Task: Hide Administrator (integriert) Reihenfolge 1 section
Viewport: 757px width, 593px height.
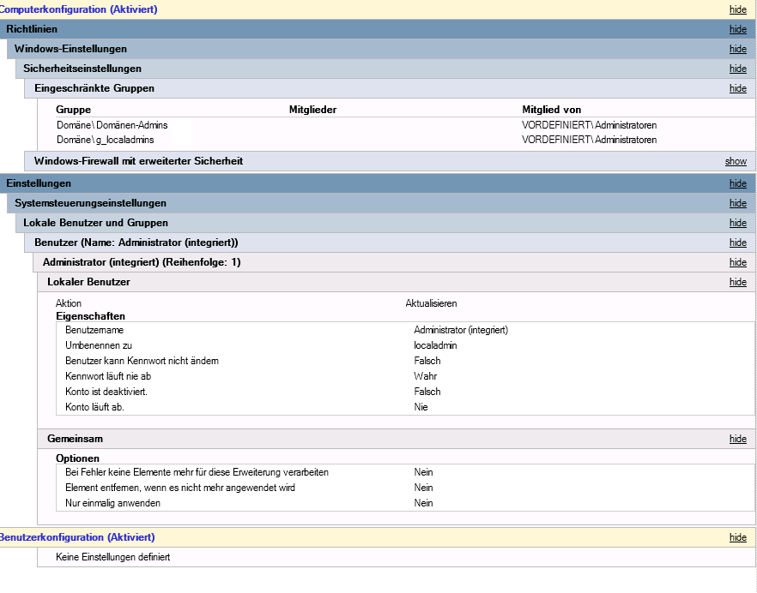Action: point(738,262)
